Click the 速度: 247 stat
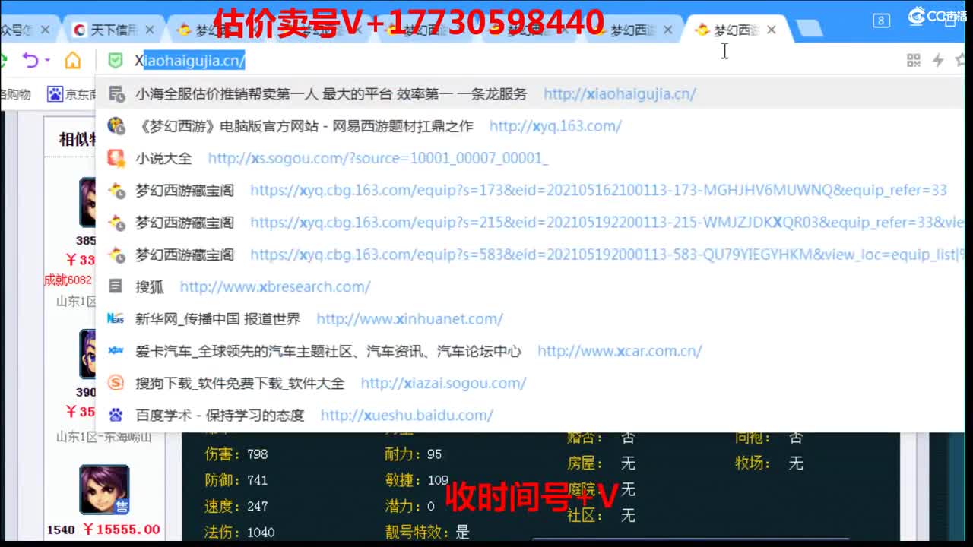973x547 pixels. [236, 506]
